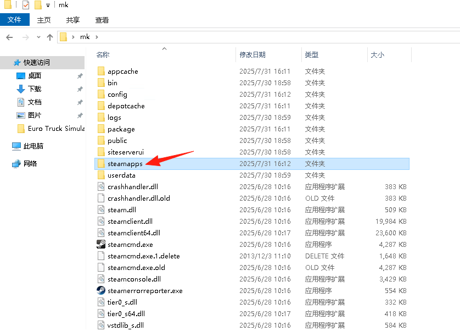
Task: Select crashhandler.dll.old file name
Action: tap(139, 198)
